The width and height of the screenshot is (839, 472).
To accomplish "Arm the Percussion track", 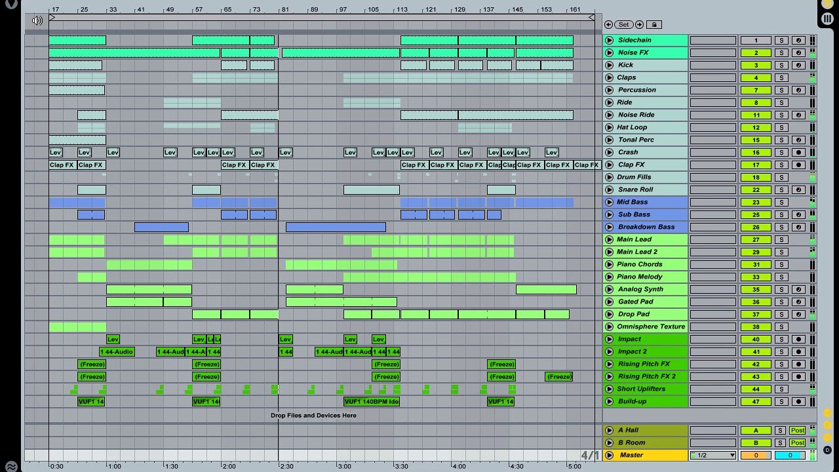I will coord(798,90).
